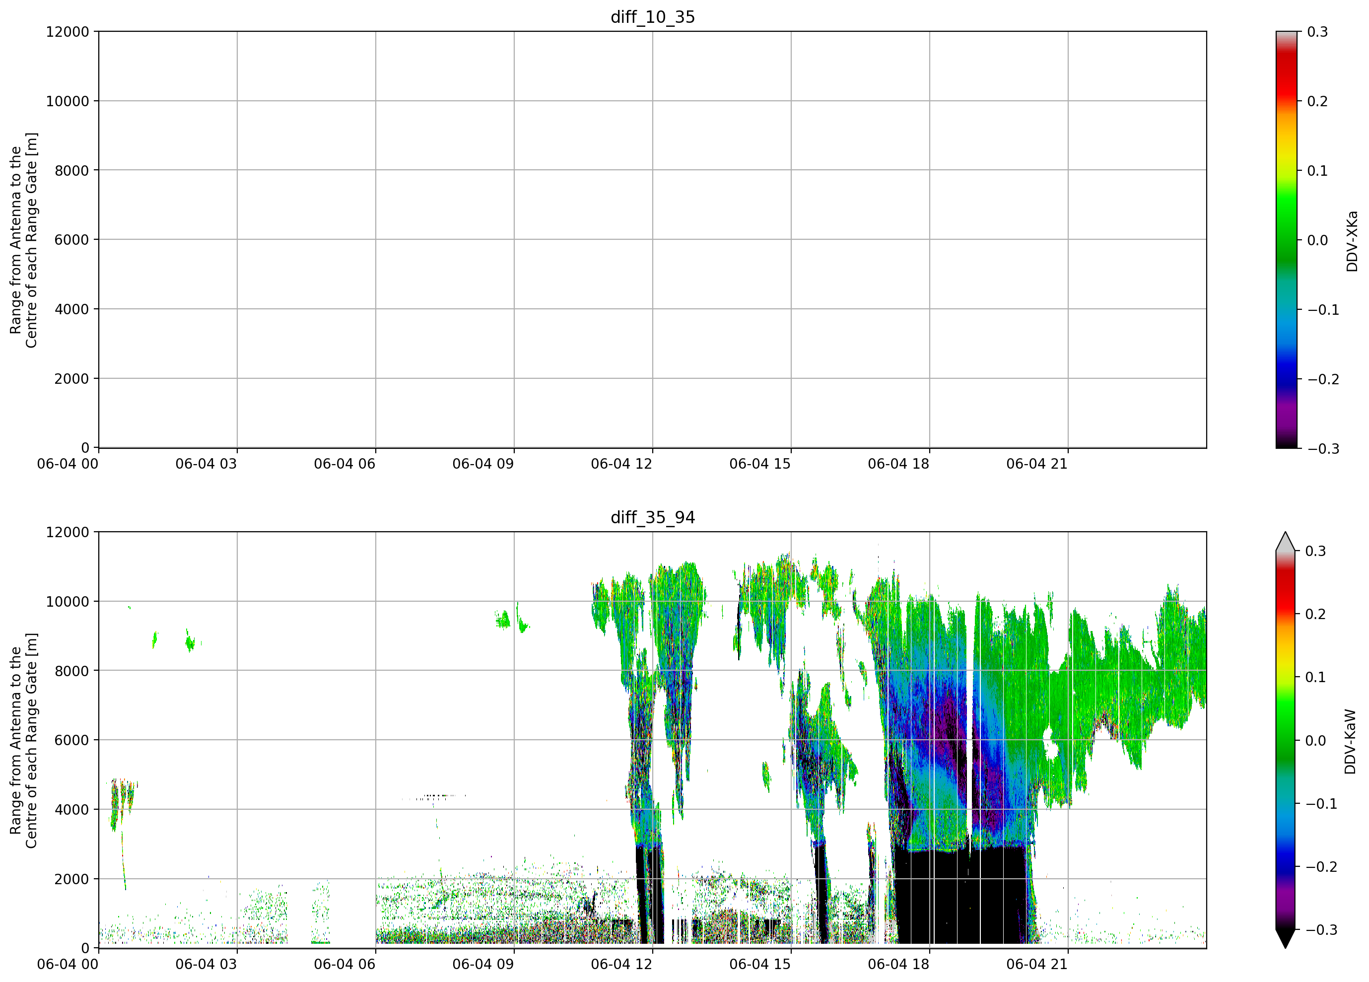The width and height of the screenshot is (1369, 982).
Task: Click the 0.1 tick on the DDV-KaW colorbar
Action: tap(1315, 677)
